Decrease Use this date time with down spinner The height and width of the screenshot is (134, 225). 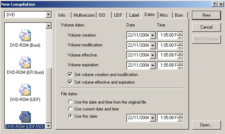pyautogui.click(x=180, y=120)
